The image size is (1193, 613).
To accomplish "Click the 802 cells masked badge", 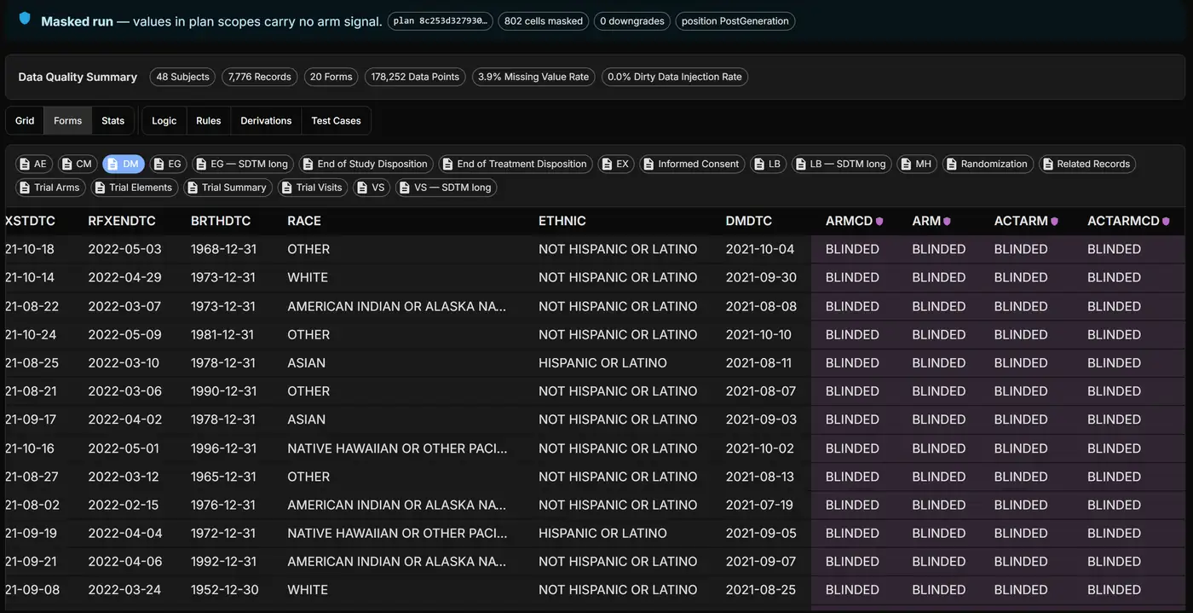I will click(544, 21).
